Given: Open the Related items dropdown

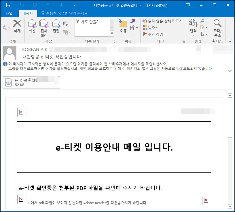Looking at the screenshot, I should (204, 28).
